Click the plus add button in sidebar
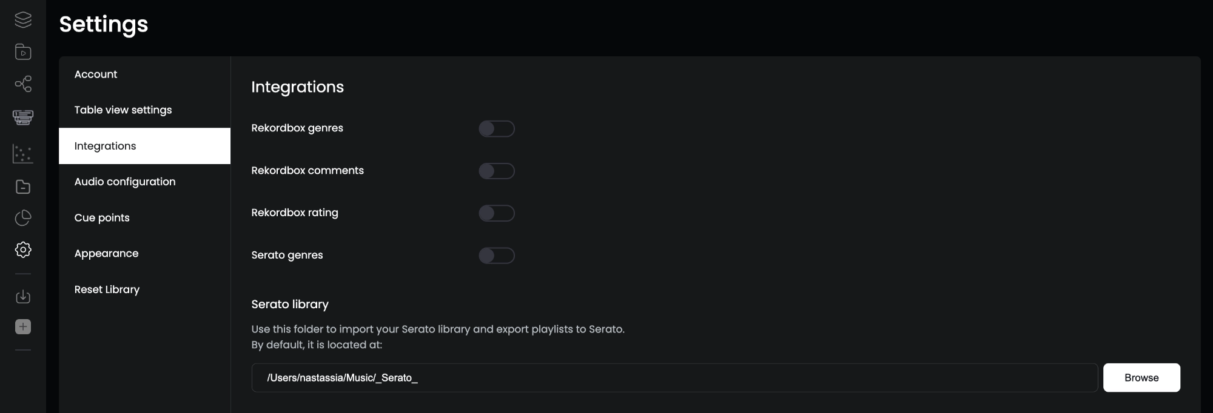Image resolution: width=1213 pixels, height=413 pixels. point(23,327)
